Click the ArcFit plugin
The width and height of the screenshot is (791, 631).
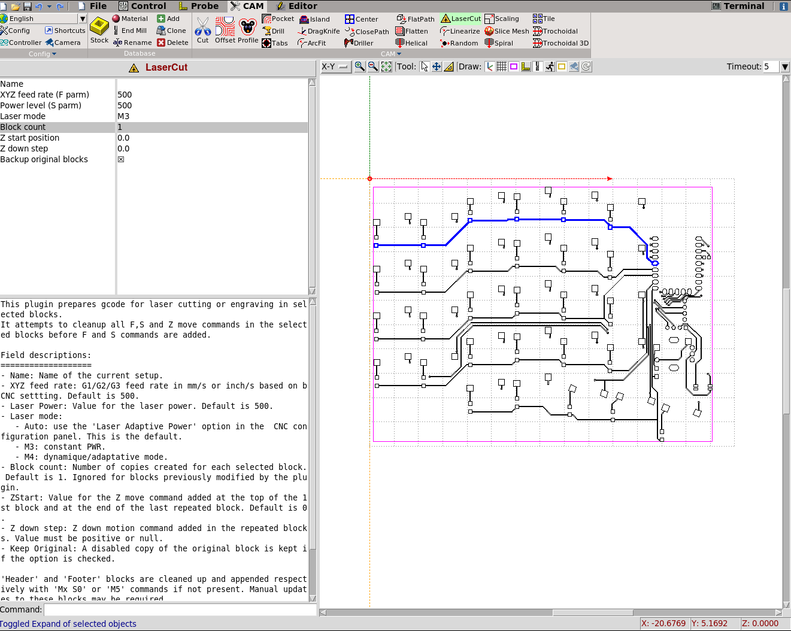point(312,43)
